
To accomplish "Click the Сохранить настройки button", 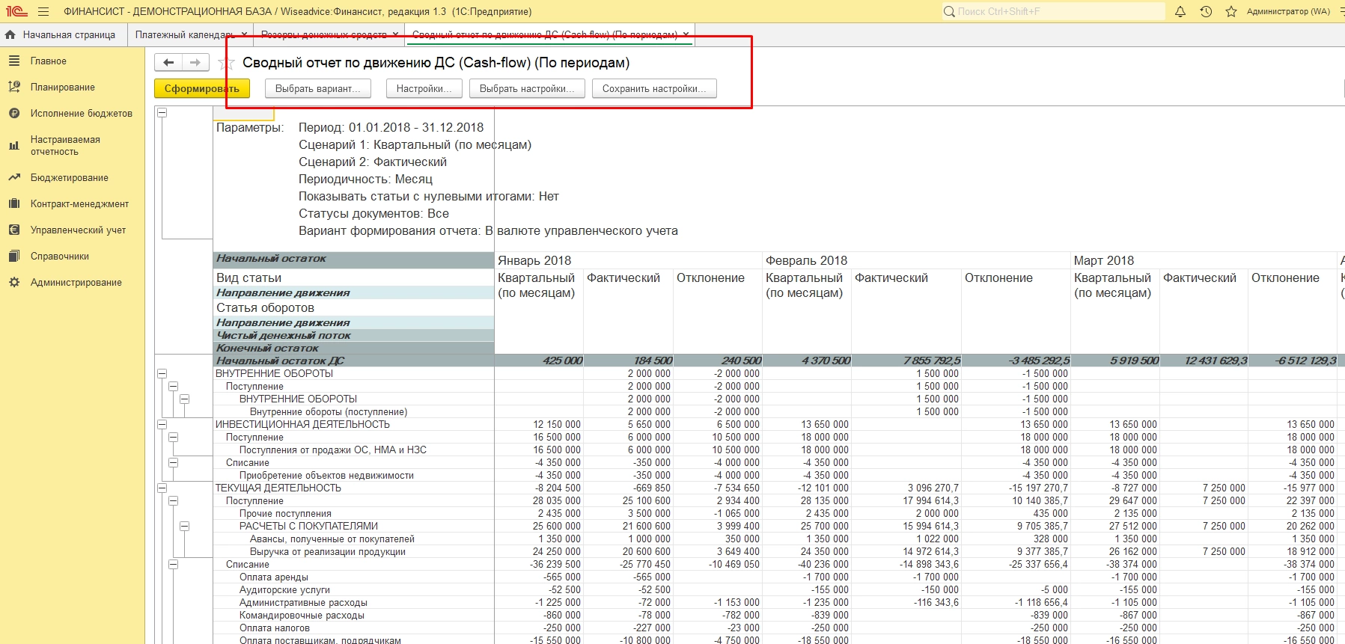I will point(653,89).
